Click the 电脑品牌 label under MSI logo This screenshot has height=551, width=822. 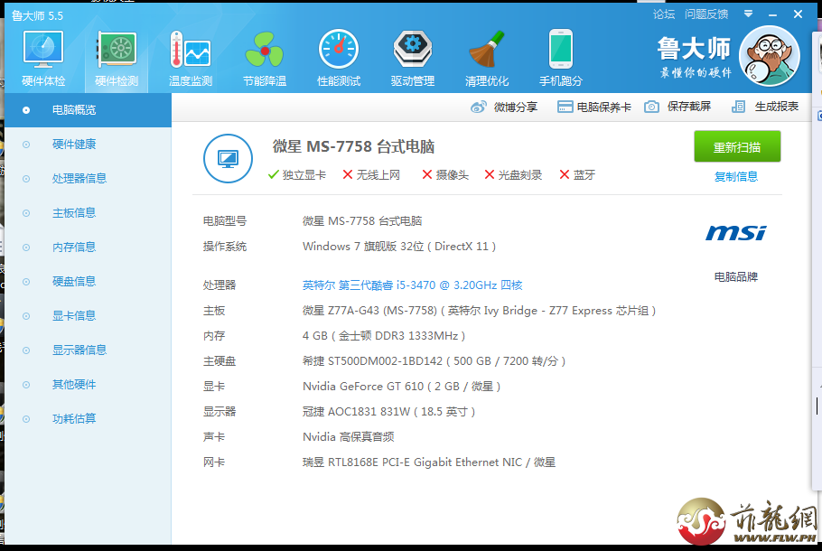point(736,276)
